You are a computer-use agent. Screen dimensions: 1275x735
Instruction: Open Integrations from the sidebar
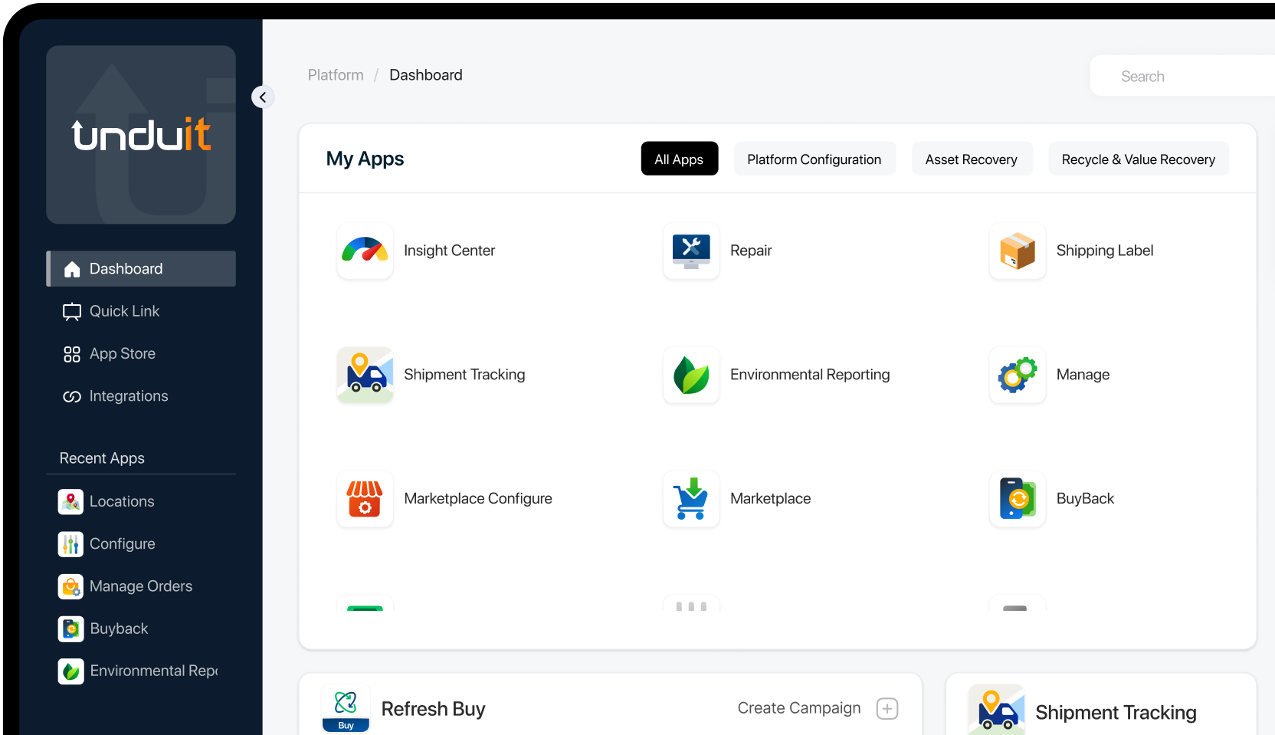(128, 396)
